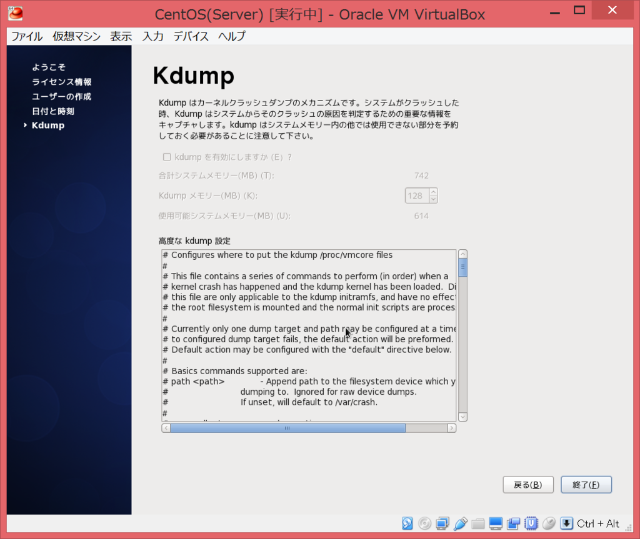Click the 高度な kdump 設定 label
The image size is (640, 539).
[194, 240]
